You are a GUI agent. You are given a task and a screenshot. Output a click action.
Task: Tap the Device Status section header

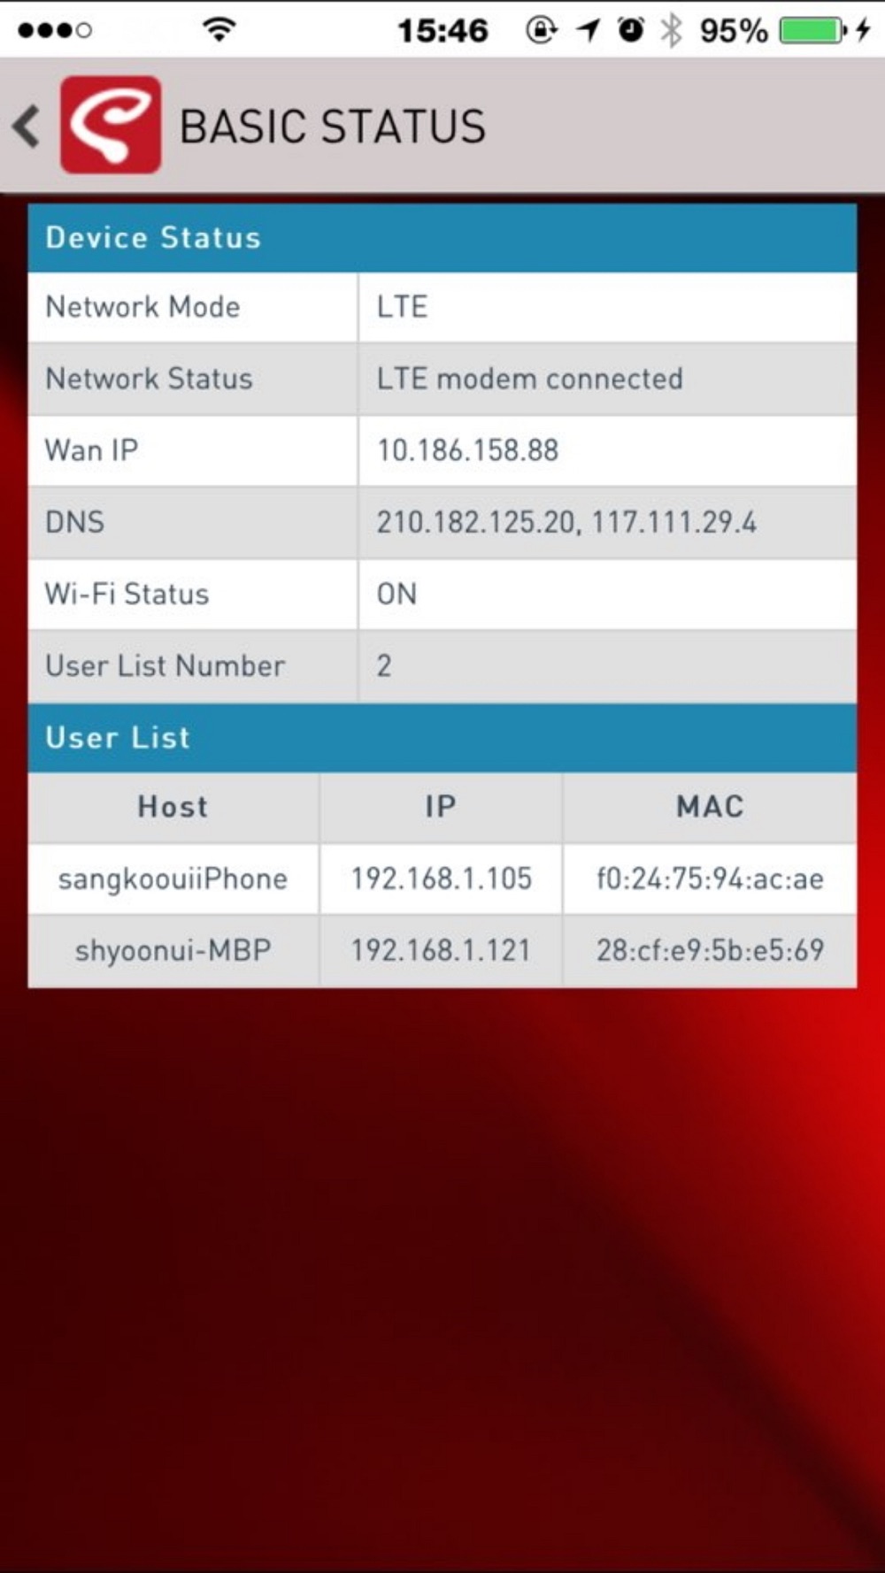[x=442, y=238]
